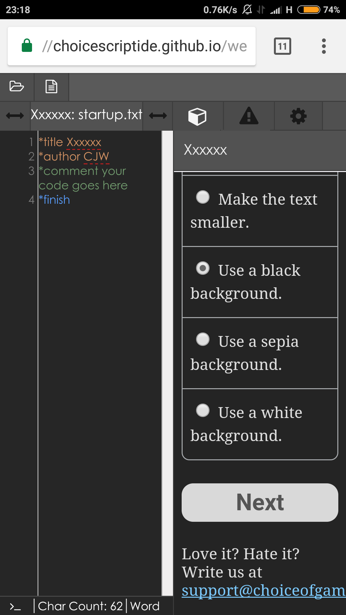Viewport: 346px width, 615px height.
Task: Choose "Use a sepia background" radio
Action: click(203, 340)
